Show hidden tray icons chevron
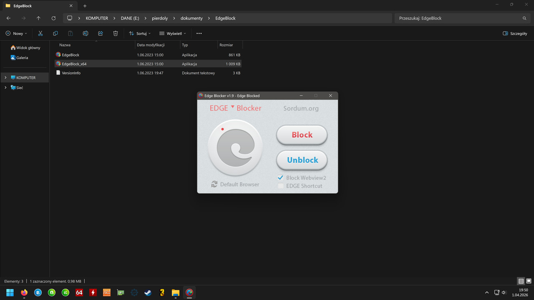 click(486, 292)
